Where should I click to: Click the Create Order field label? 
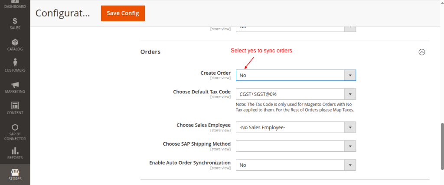(x=215, y=73)
